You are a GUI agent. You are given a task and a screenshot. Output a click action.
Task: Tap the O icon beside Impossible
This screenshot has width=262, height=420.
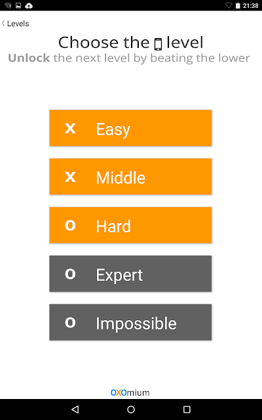(x=70, y=322)
